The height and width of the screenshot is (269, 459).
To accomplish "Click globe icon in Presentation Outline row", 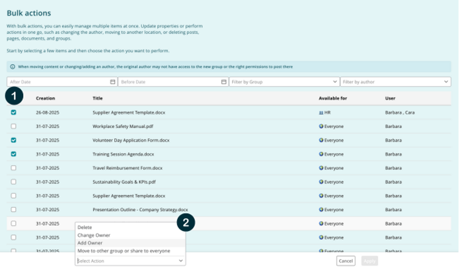I will click(321, 210).
